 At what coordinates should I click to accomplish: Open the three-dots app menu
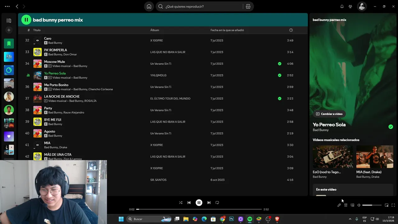(x=7, y=6)
